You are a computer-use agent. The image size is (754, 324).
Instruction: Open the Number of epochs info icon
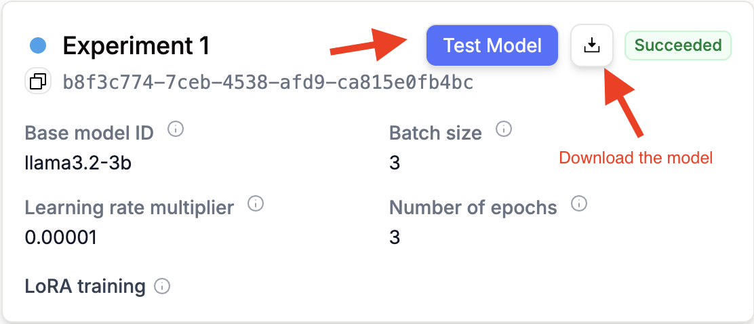pyautogui.click(x=579, y=204)
